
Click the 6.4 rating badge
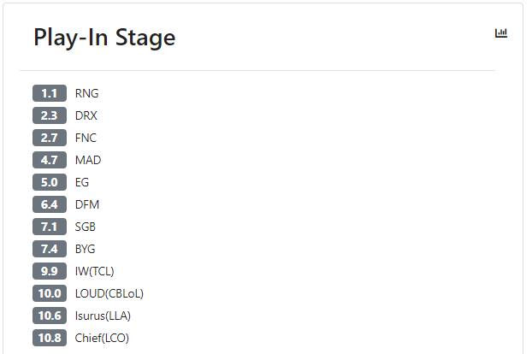[x=49, y=204]
